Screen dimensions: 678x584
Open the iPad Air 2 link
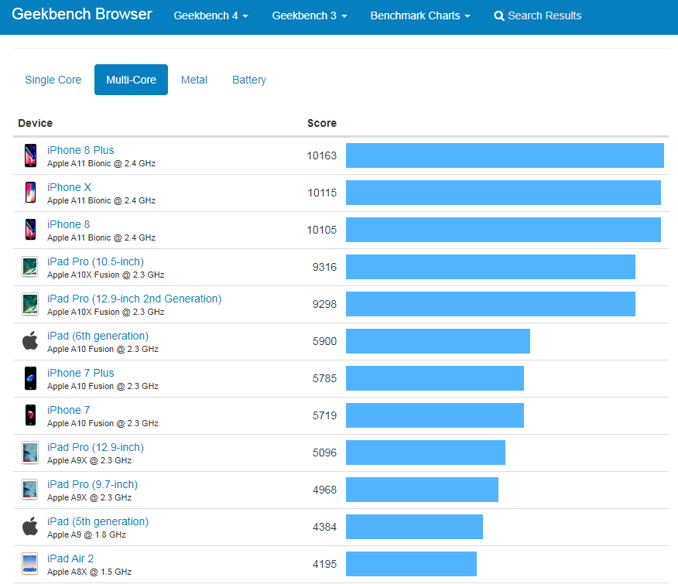70,558
